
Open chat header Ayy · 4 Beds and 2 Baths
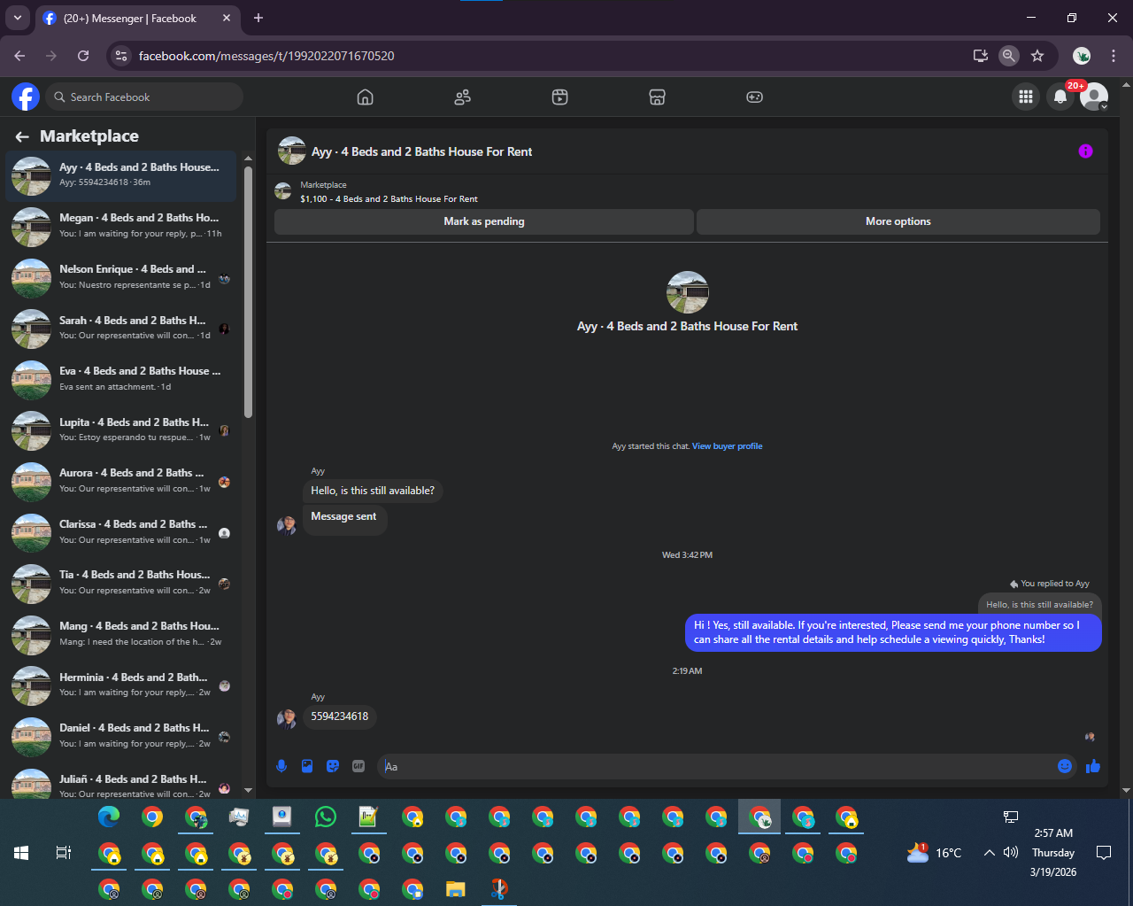[421, 151]
